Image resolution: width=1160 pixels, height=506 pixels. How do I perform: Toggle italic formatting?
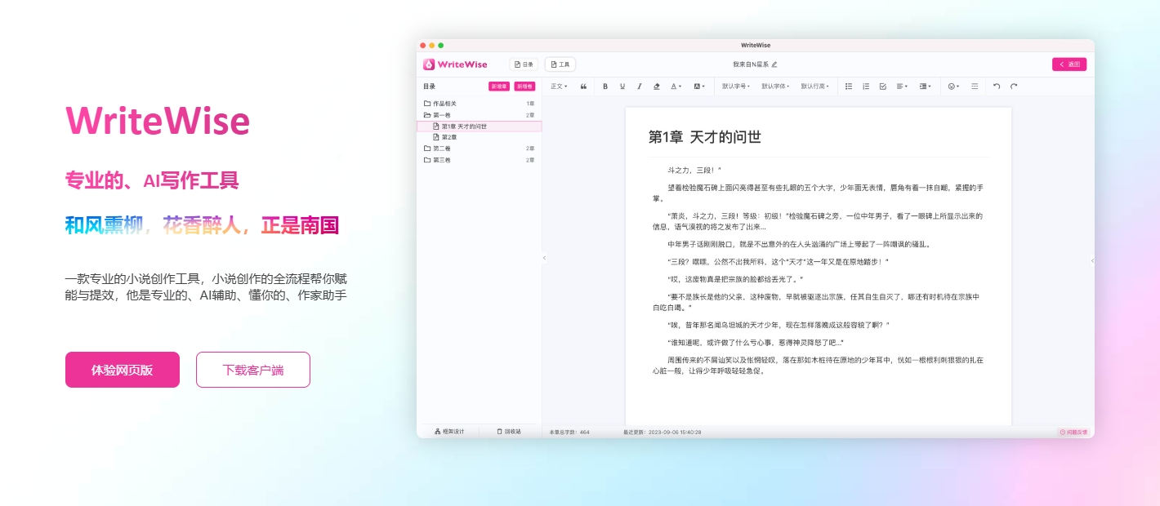(x=640, y=86)
